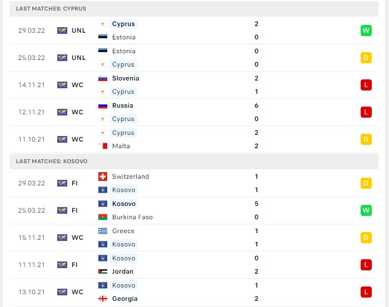
Task: Open the Georgia team link
Action: click(125, 299)
